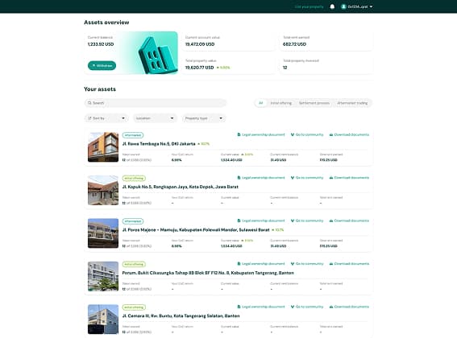Image resolution: width=457 pixels, height=338 pixels.
Task: Click community icon in Jl. Kapuk No.5 row
Action: point(293,178)
